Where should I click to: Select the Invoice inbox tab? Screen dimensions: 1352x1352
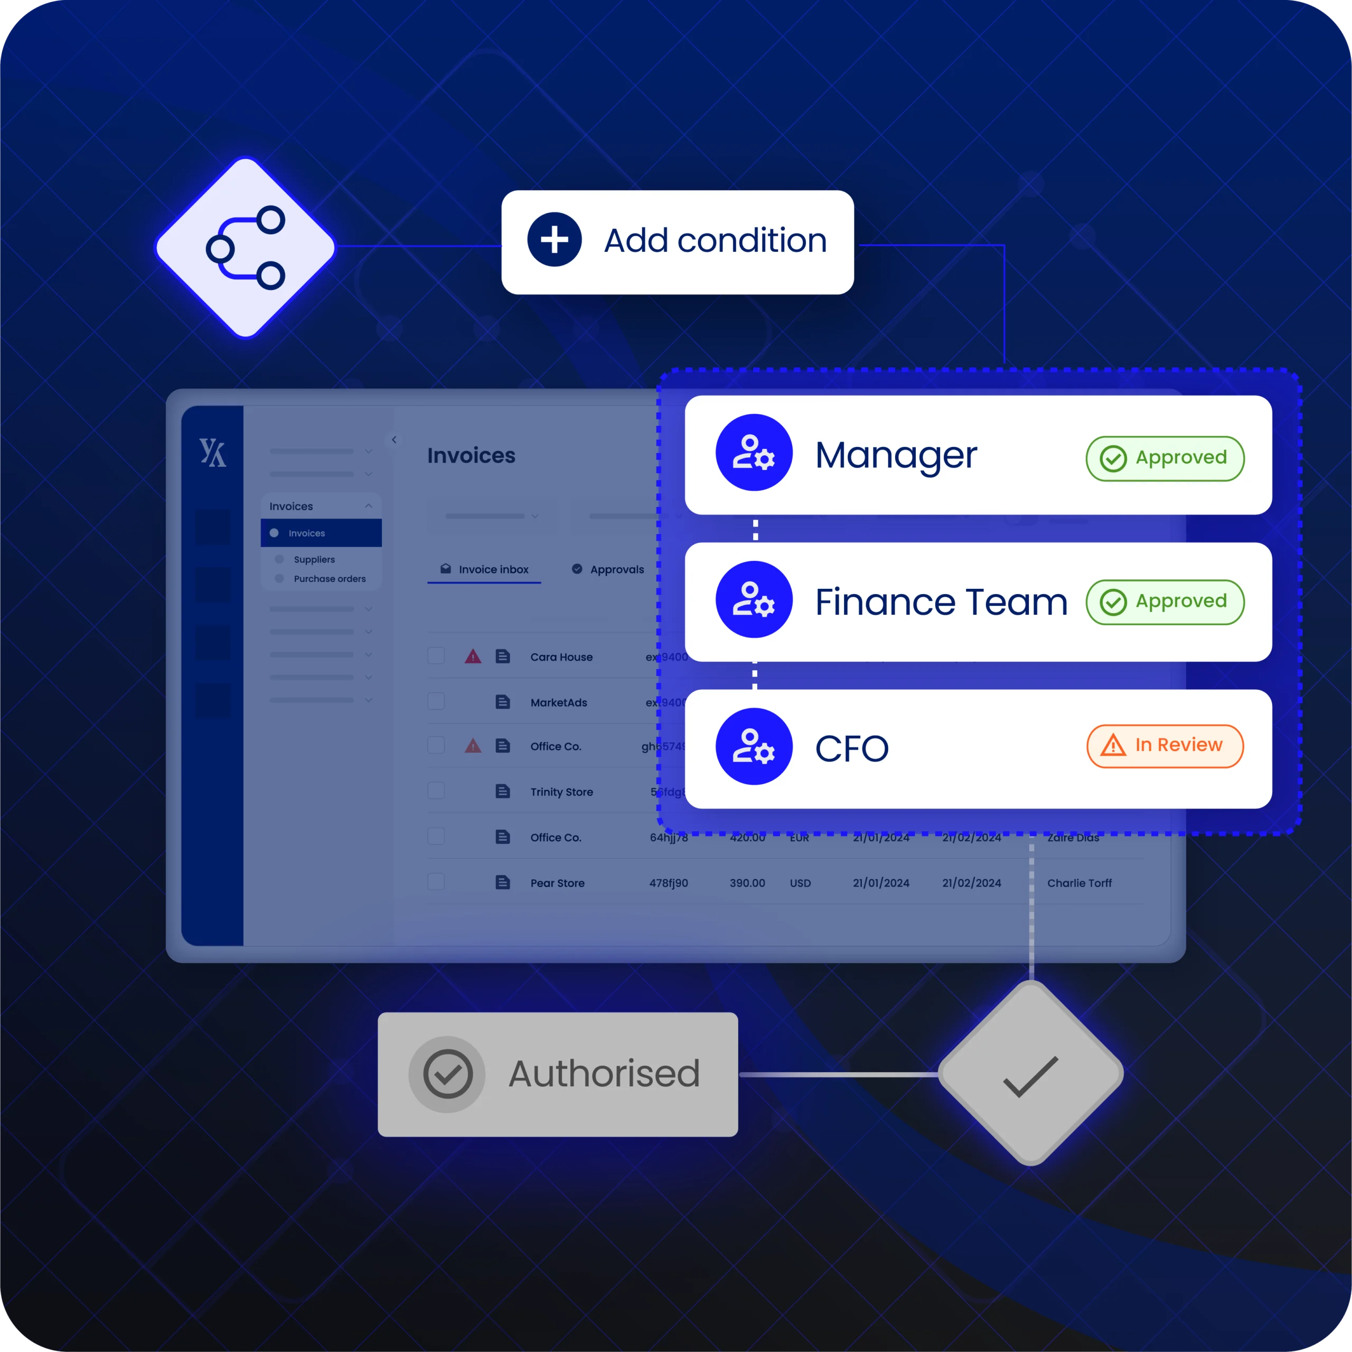(x=488, y=567)
